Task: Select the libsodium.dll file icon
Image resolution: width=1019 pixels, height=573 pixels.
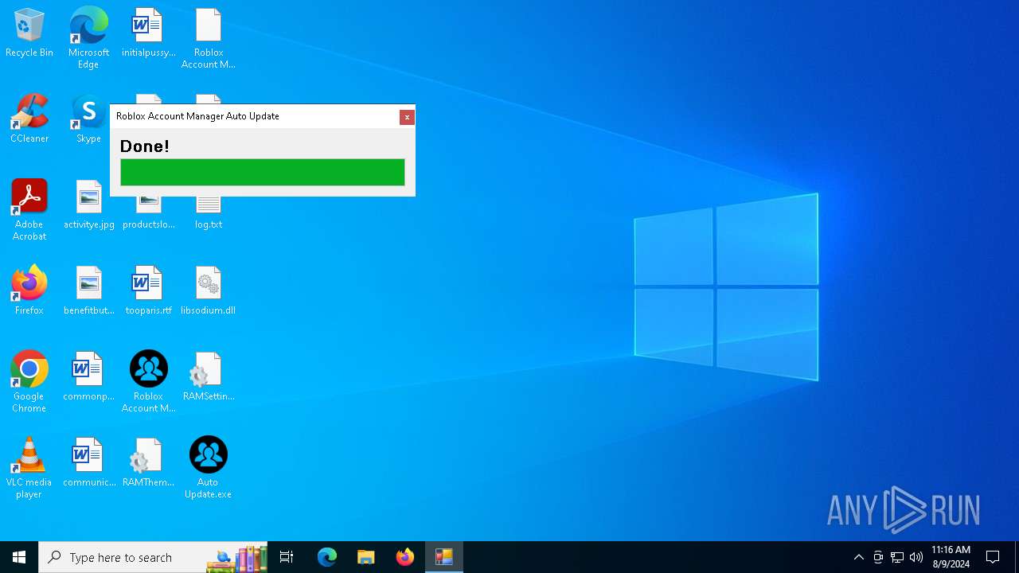Action: point(208,291)
